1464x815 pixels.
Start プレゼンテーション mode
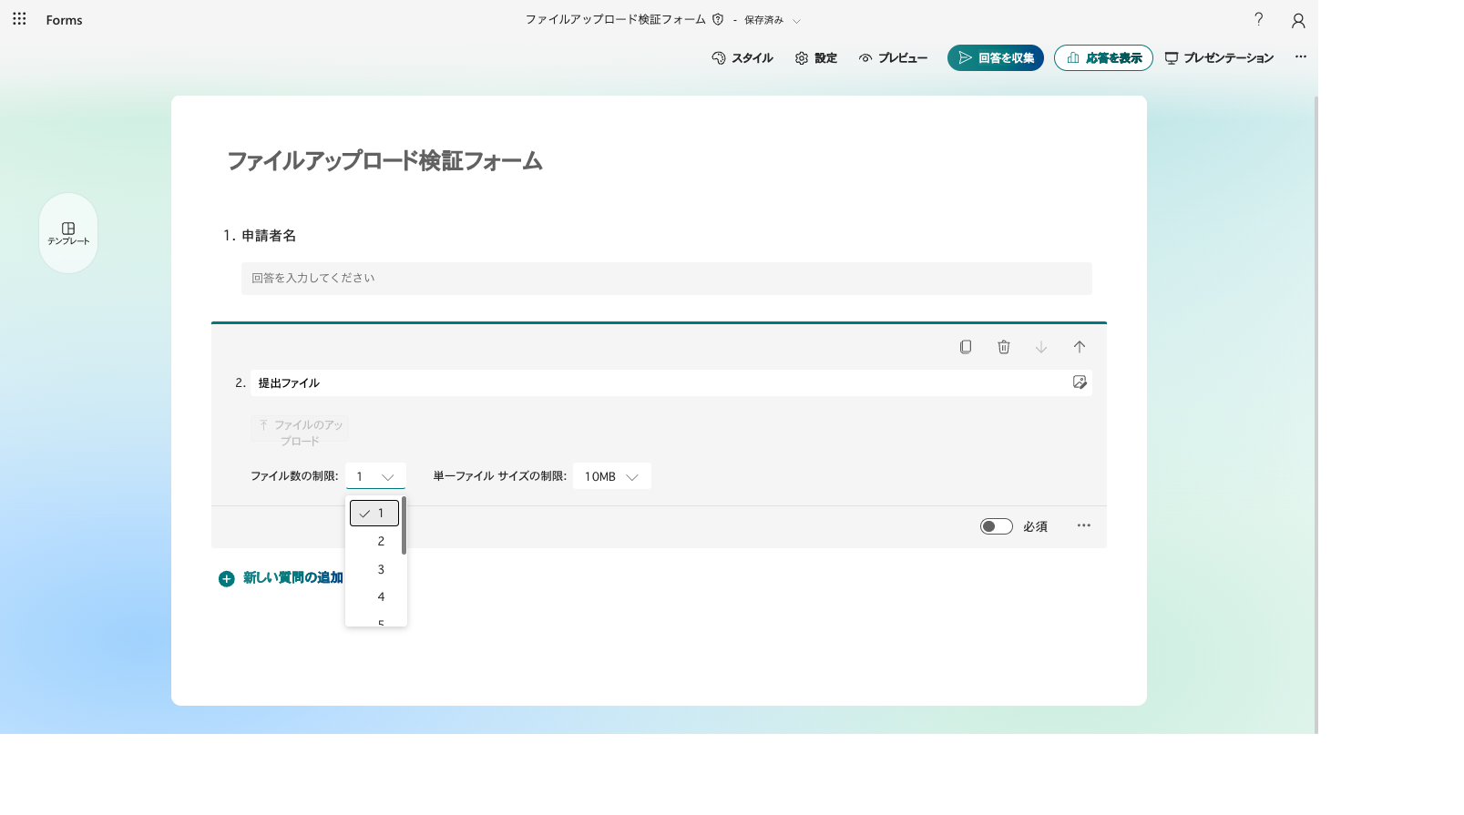pyautogui.click(x=1219, y=57)
